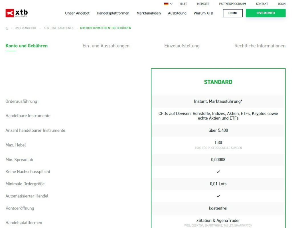Select the Konto und Gebühren tab
The image size is (292, 228).
click(x=27, y=46)
